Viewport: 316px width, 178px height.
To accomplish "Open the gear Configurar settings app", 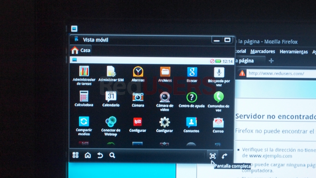I will 164,125.
